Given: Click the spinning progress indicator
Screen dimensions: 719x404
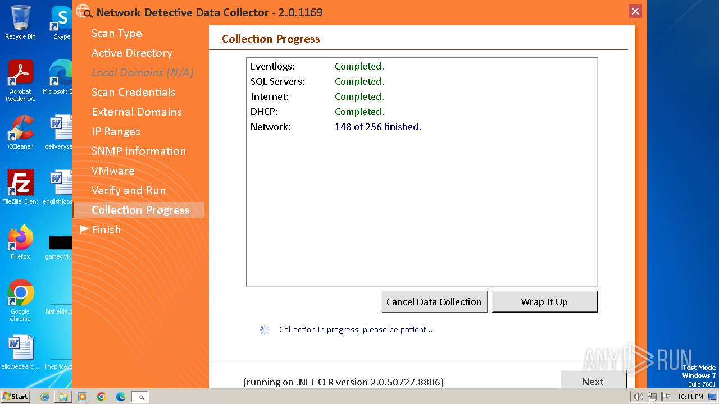Looking at the screenshot, I should (265, 330).
